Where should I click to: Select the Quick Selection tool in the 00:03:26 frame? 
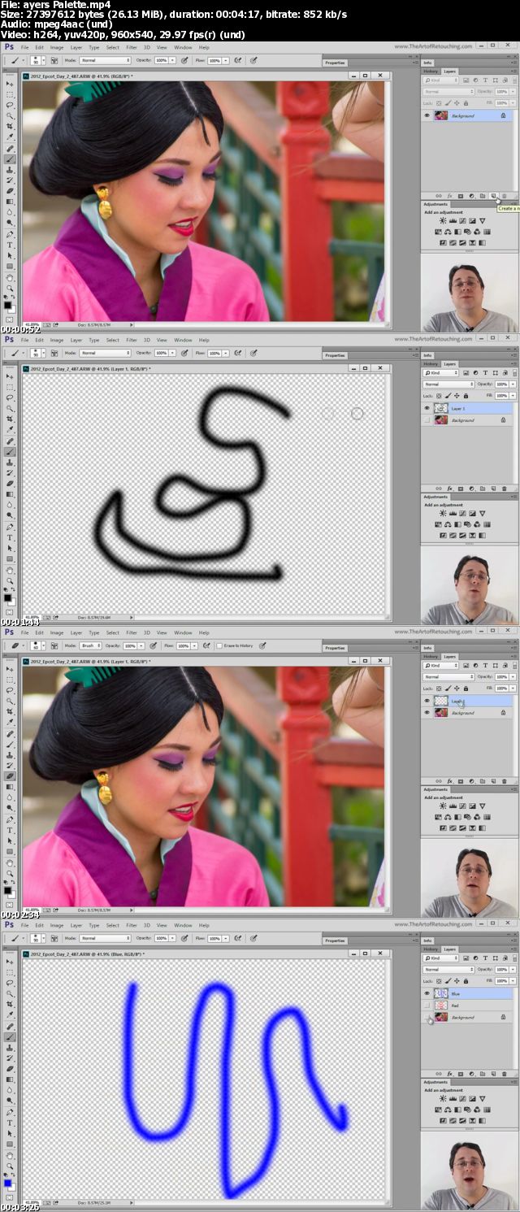coord(11,993)
